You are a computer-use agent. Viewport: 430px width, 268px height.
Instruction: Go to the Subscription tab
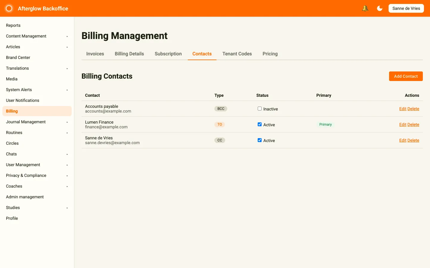[x=168, y=54]
